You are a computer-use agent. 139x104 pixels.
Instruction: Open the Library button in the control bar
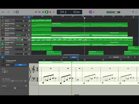3,12
